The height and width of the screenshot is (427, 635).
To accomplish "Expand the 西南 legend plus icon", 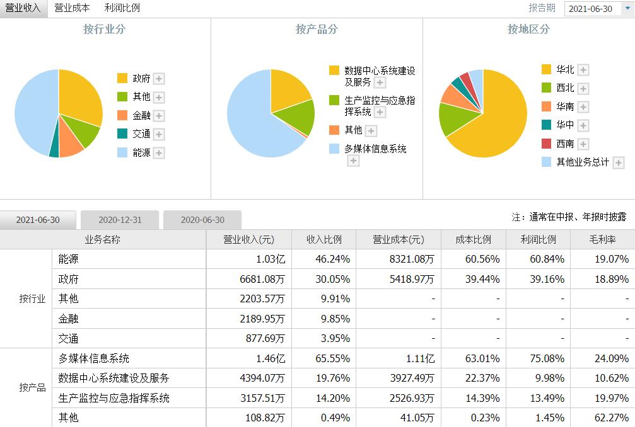I will (x=583, y=144).
